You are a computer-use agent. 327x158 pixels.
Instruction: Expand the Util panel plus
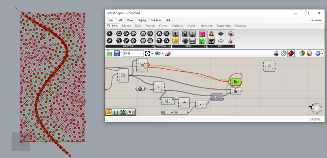click(233, 46)
